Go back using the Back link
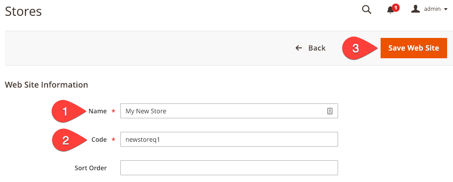The image size is (453, 182). pos(316,48)
